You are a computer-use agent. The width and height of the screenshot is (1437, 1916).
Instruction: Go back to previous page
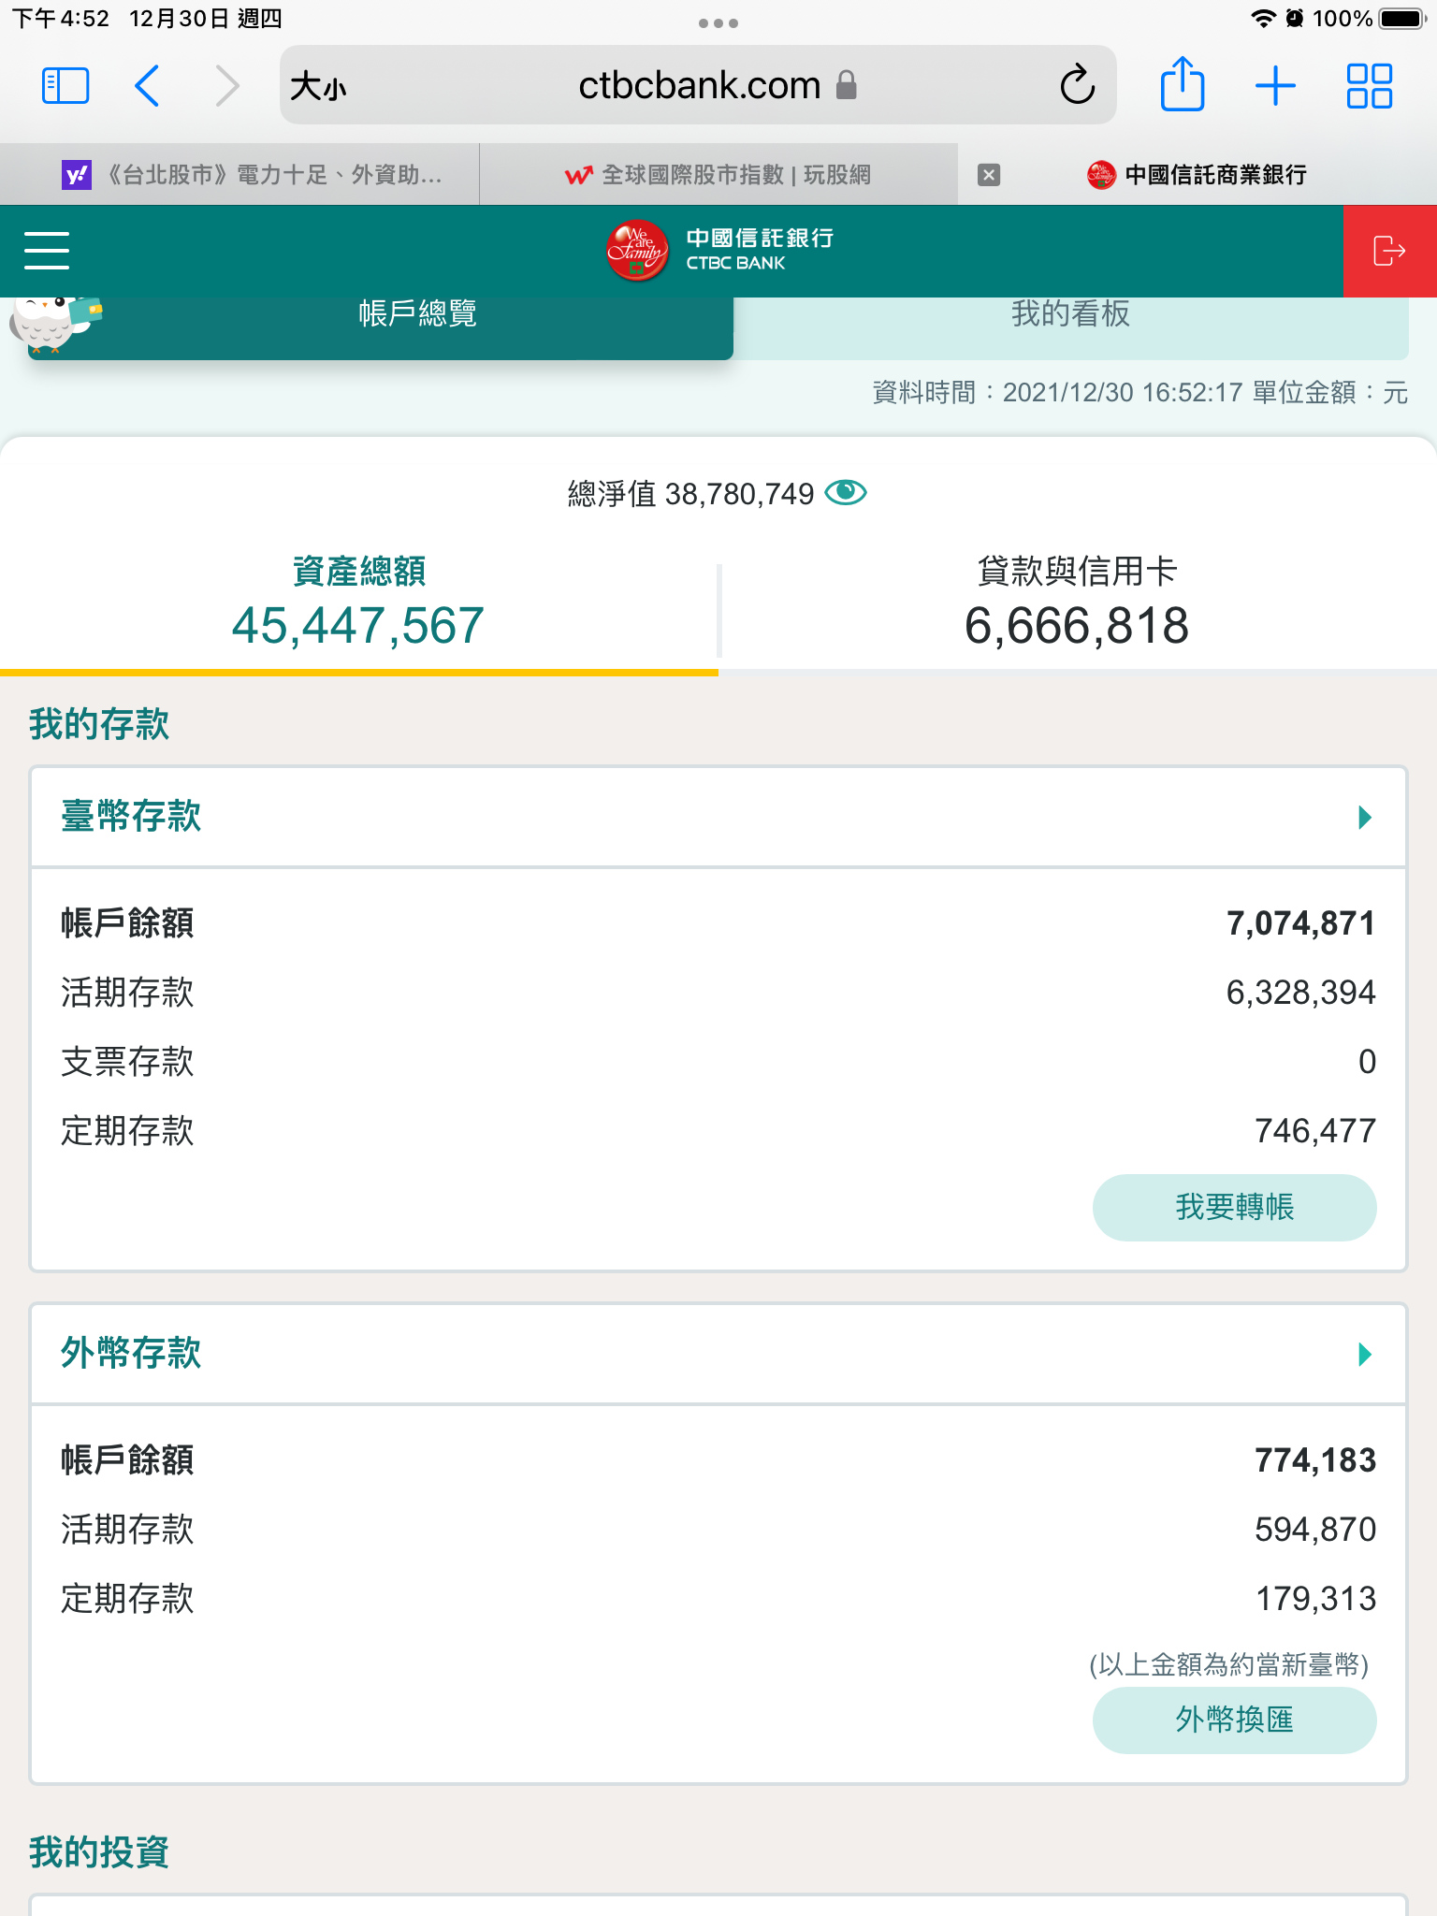coord(148,86)
